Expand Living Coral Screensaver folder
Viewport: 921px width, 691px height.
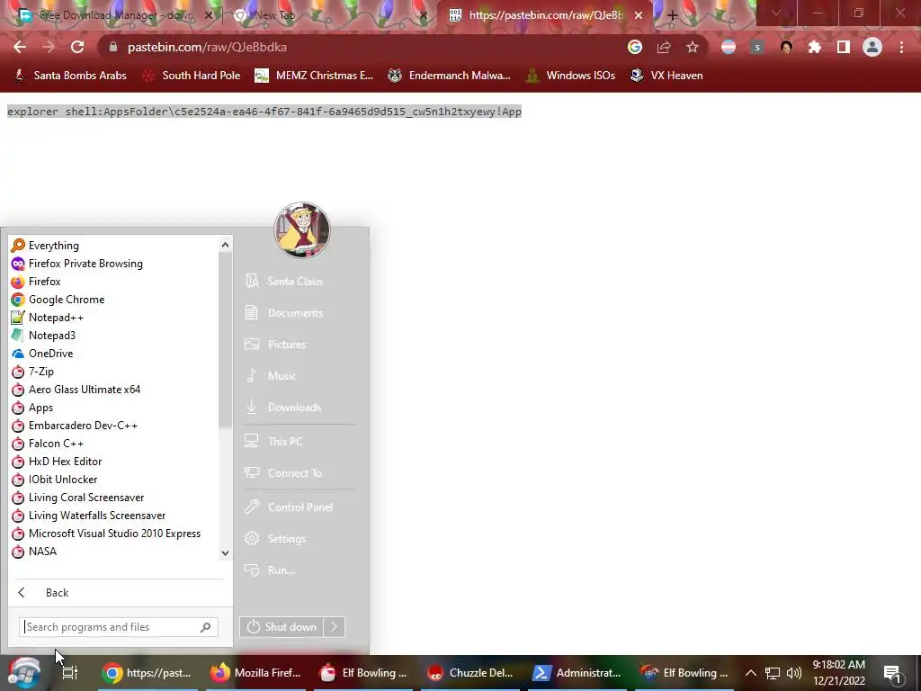(114, 498)
